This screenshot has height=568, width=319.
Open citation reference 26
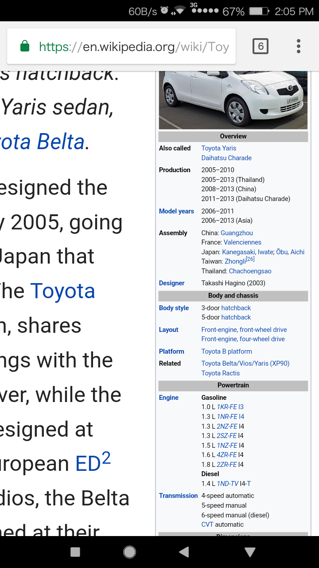point(250,259)
